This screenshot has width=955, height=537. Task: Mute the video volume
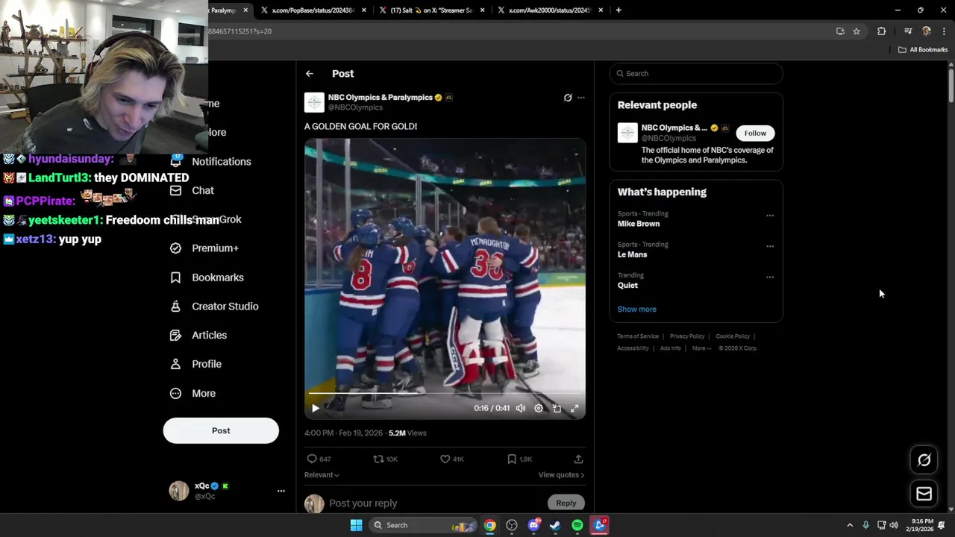pos(521,408)
